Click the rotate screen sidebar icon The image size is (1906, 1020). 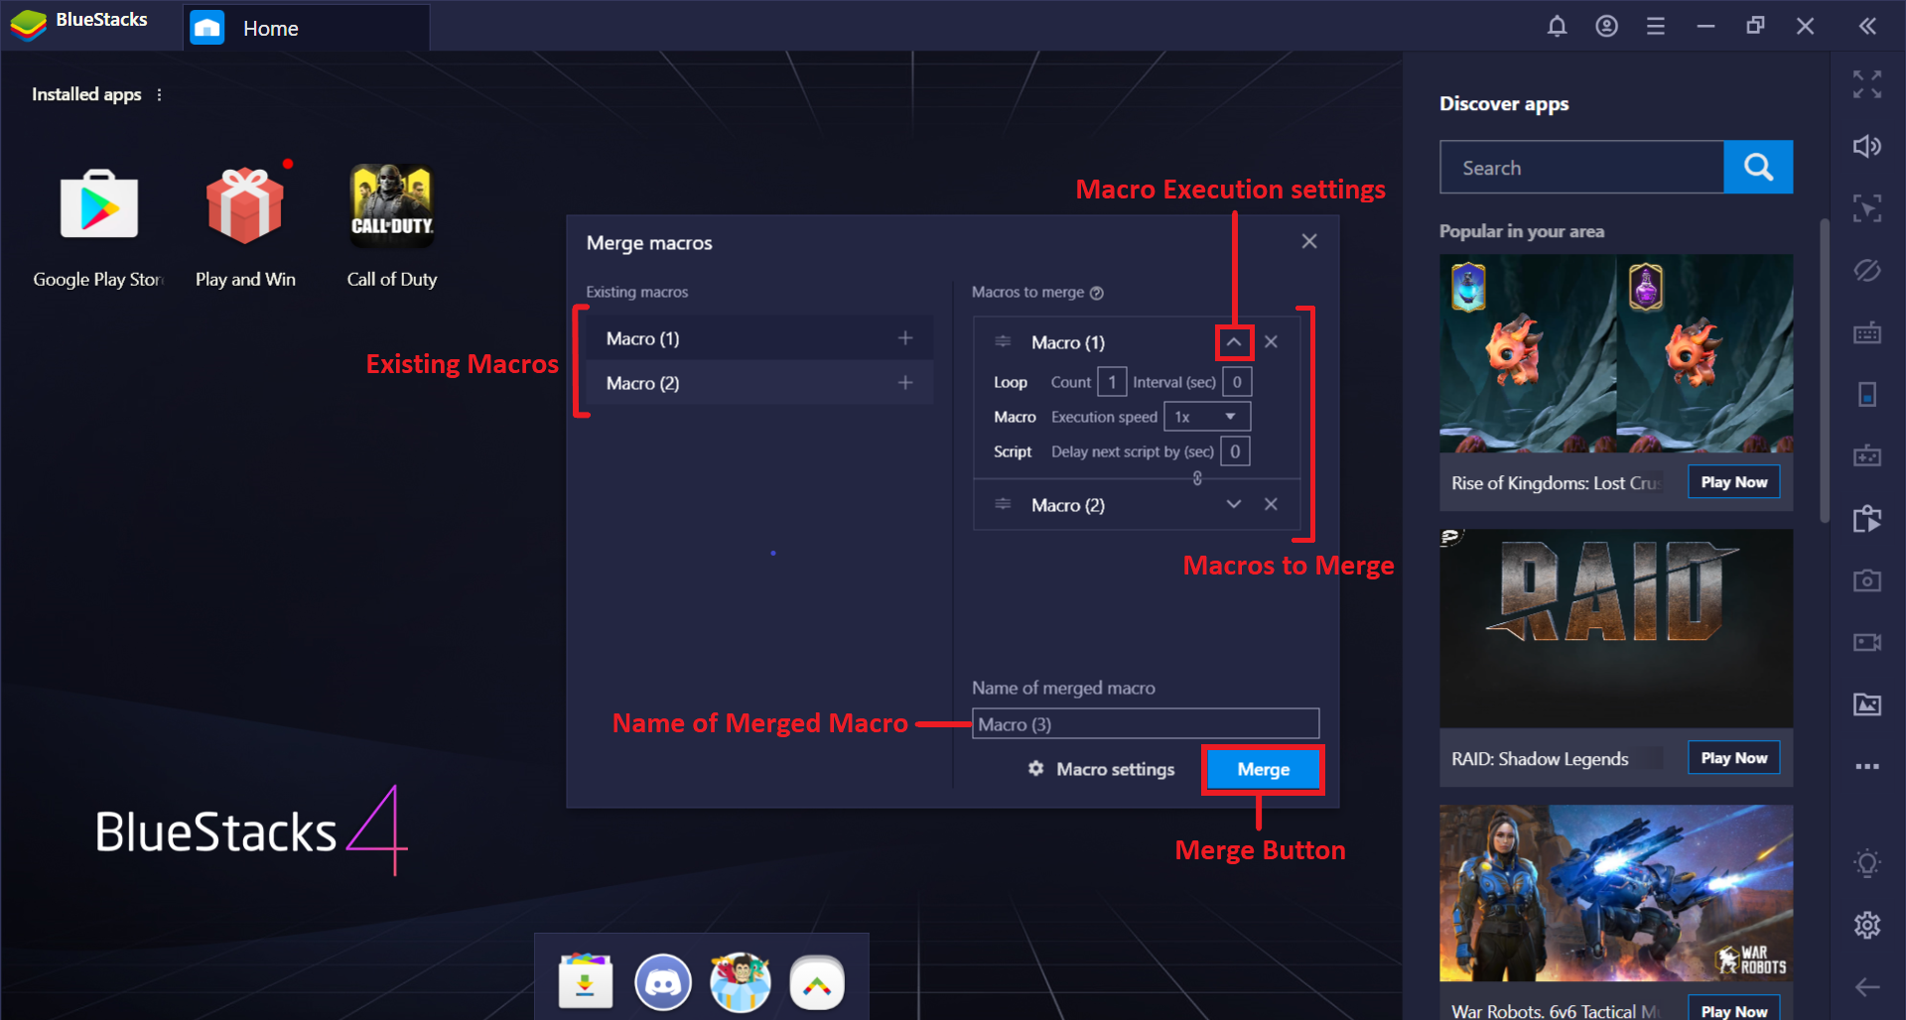pyautogui.click(x=1867, y=394)
